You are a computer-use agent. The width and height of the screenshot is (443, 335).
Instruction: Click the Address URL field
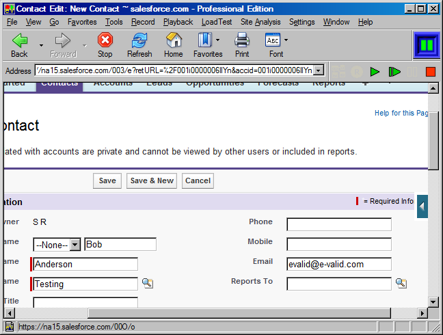(x=174, y=70)
